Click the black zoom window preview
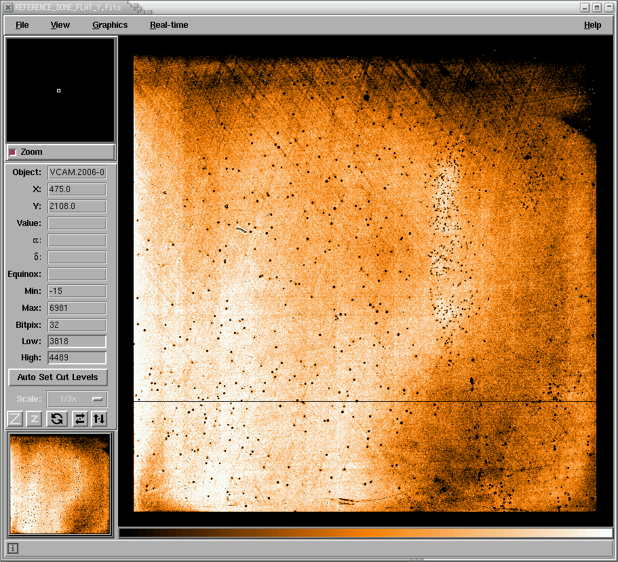 [60, 90]
